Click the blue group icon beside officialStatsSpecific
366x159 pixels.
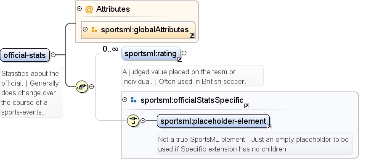(x=134, y=100)
